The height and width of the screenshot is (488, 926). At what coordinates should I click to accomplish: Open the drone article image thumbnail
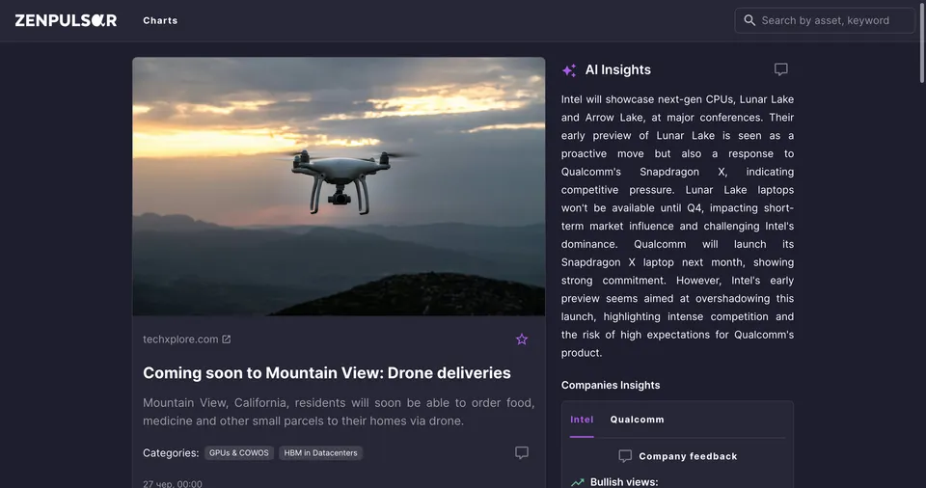(x=339, y=186)
